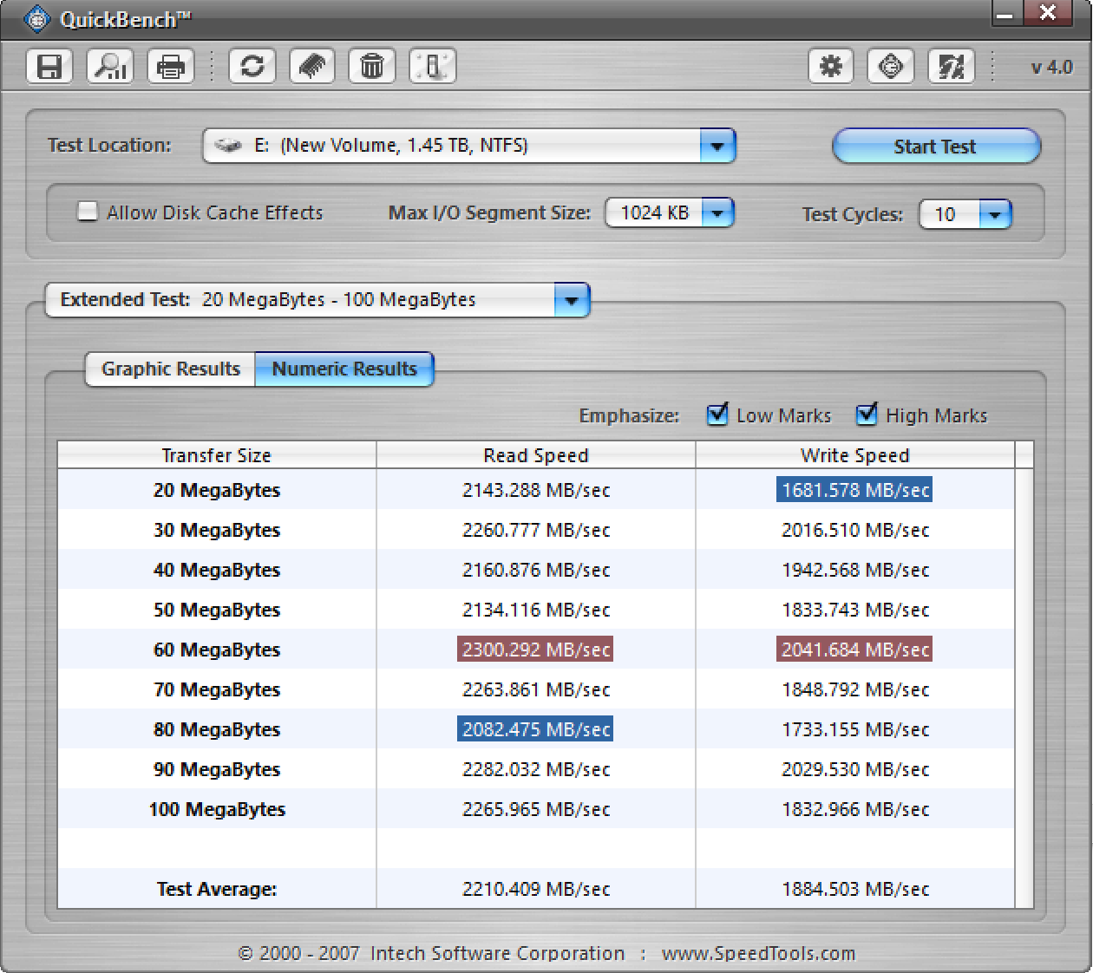
Task: Click the trash can icon
Action: (x=372, y=67)
